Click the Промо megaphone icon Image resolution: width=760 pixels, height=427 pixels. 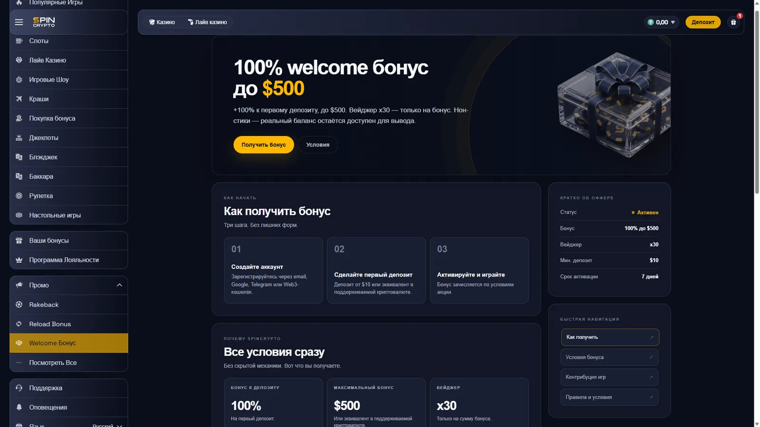tap(19, 285)
